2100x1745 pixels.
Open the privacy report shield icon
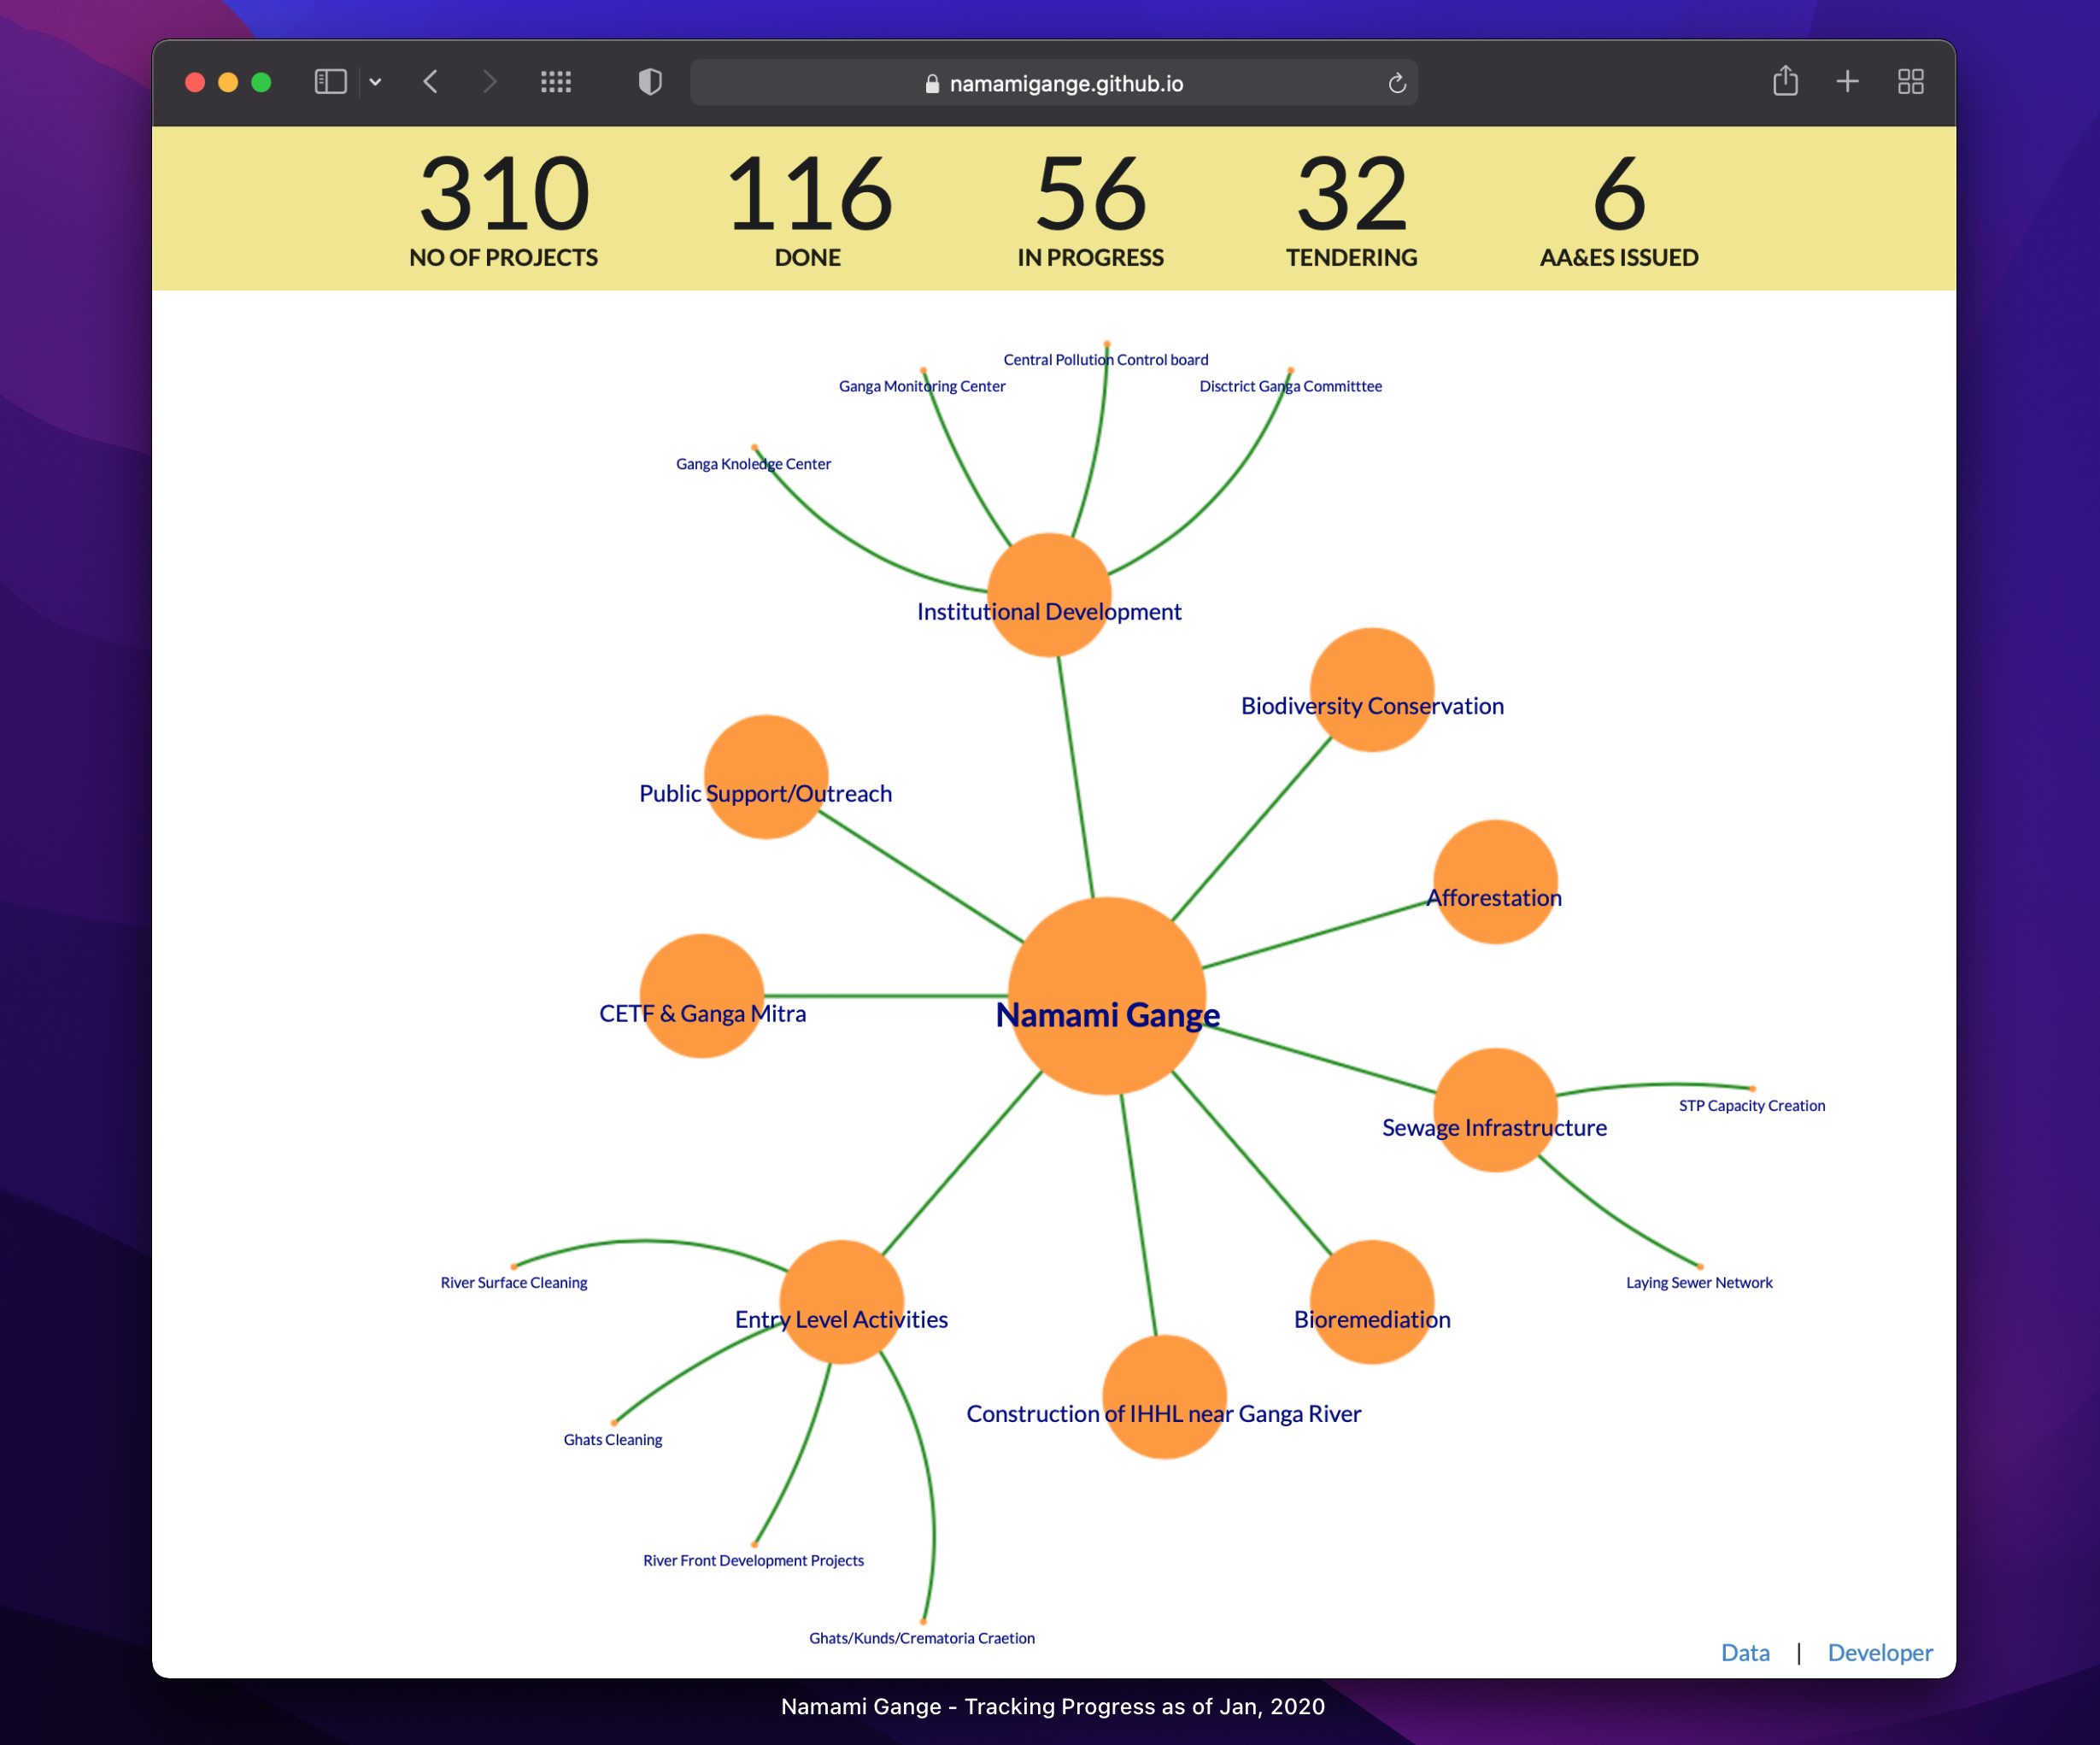pos(650,82)
